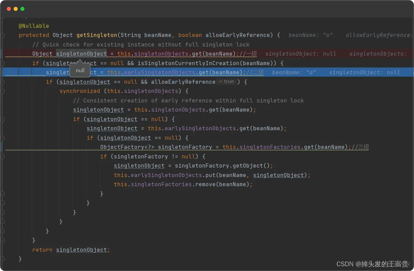This screenshot has height=271, width=414.
Task: Click the //三级 comment
Action: (360, 147)
